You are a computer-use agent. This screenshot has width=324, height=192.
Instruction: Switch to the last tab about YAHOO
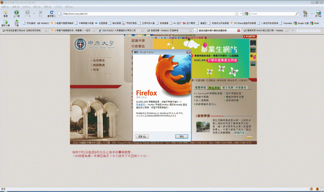coord(266,30)
